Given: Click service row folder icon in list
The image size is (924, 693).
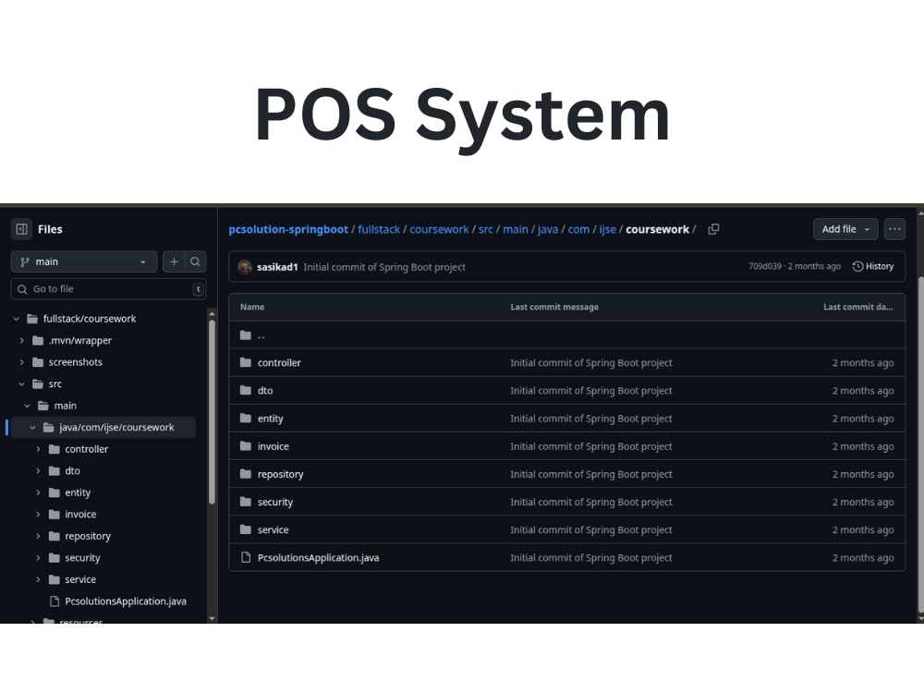Looking at the screenshot, I should click(x=246, y=529).
